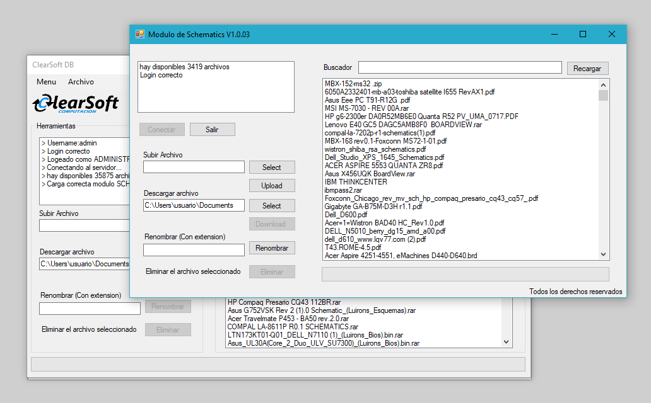Select 'Acer=1=Wistron BAD40 HC_Rev1.0.pdf'

point(384,223)
